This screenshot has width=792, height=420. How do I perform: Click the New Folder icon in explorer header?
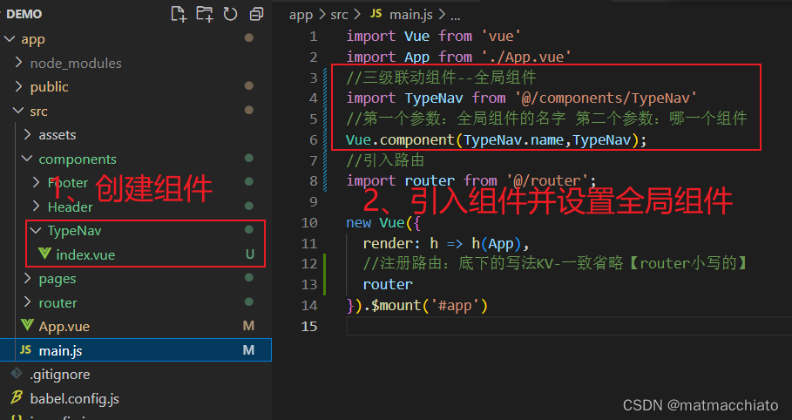[x=205, y=14]
